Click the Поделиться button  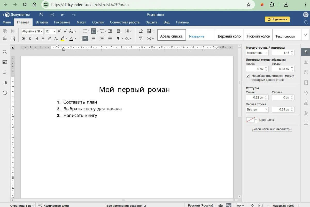(277, 19)
